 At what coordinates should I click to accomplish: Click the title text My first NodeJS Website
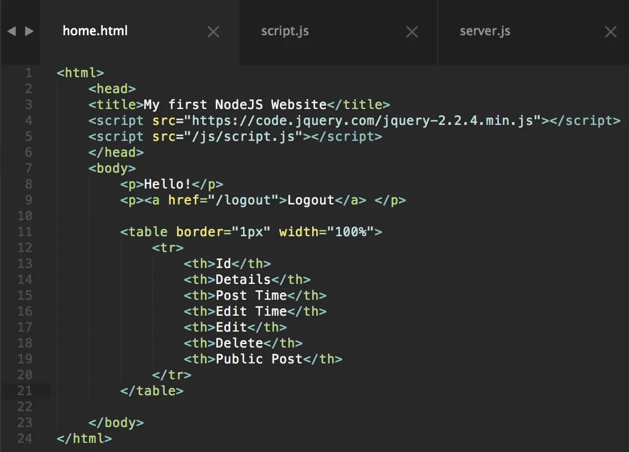point(235,105)
